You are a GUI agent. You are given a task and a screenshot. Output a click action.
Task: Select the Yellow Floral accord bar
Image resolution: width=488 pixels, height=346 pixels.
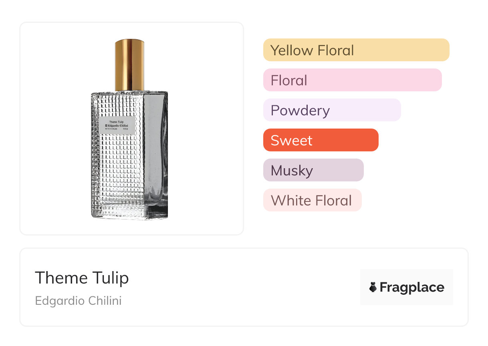click(356, 50)
